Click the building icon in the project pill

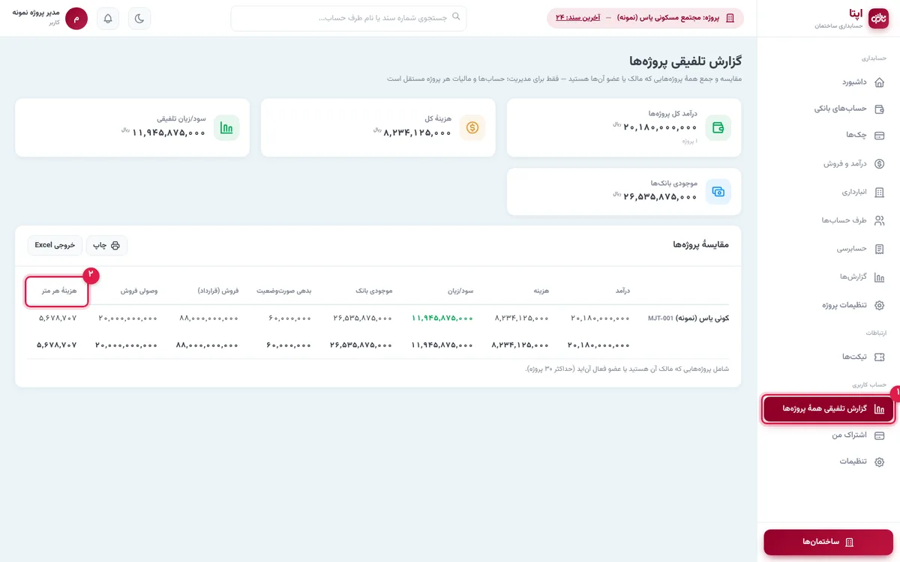pos(730,18)
